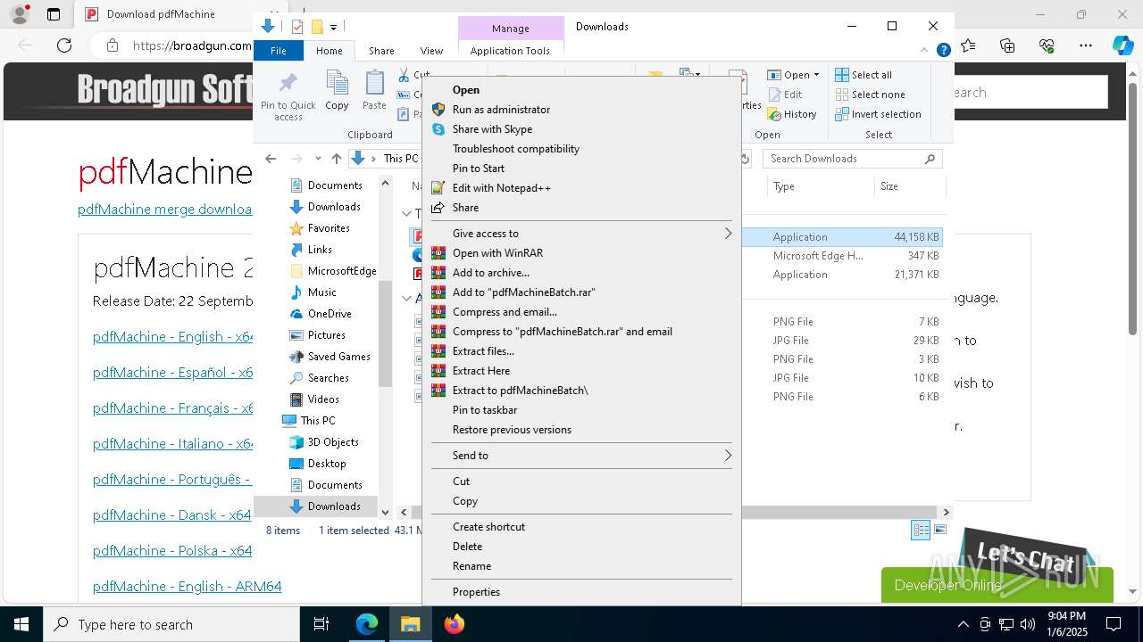Image resolution: width=1143 pixels, height=642 pixels.
Task: Open Quick Access Toolbar customize dropdown
Action: [333, 28]
